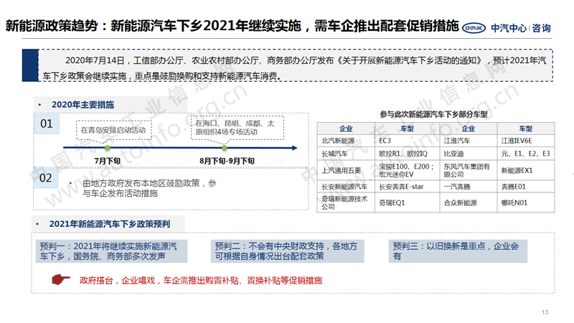The width and height of the screenshot is (574, 323).
Task: Click the 上汽通用五菱 table cell
Action: tap(346, 170)
